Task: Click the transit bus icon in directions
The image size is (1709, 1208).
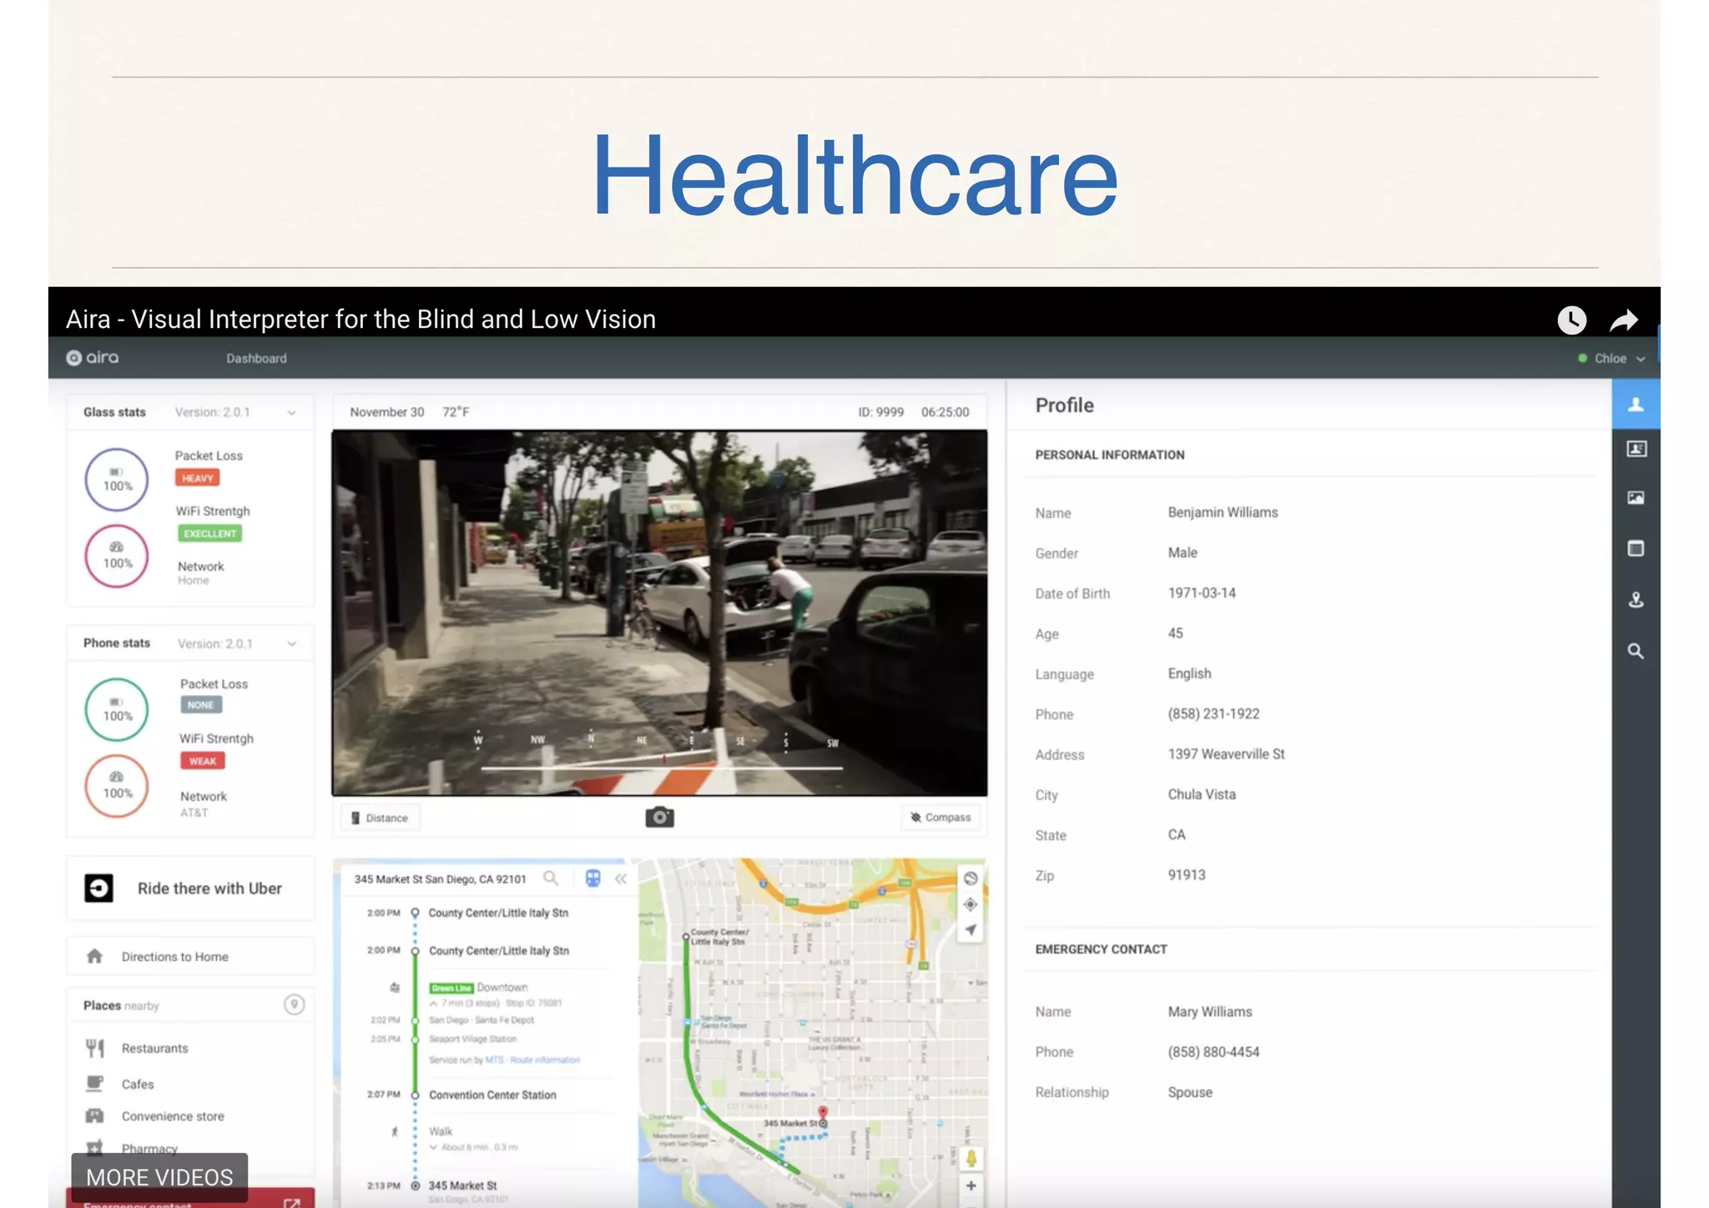Action: click(592, 878)
